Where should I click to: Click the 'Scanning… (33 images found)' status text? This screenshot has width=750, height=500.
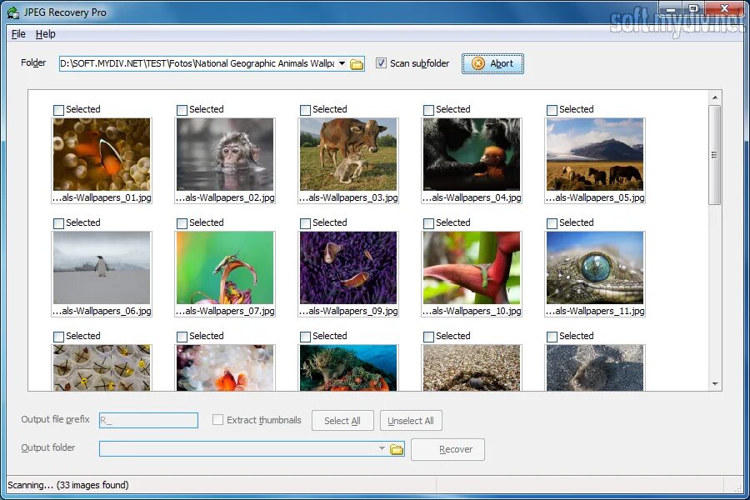(68, 485)
